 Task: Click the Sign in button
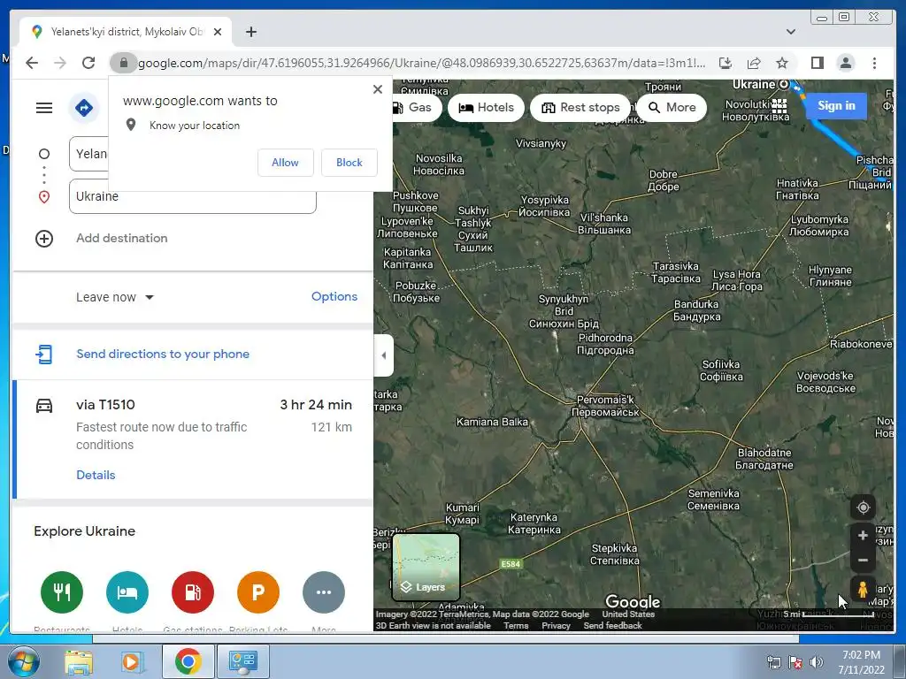pos(836,106)
